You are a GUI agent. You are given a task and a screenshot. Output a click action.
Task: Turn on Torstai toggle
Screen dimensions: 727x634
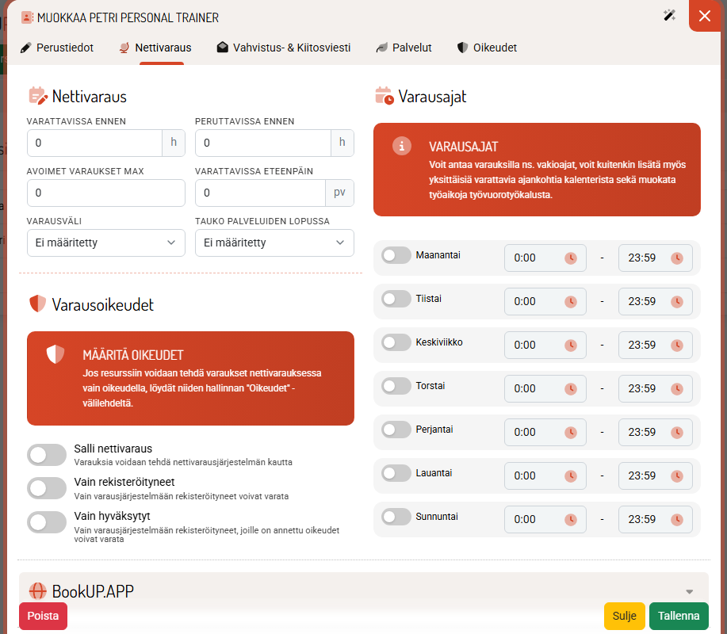pyautogui.click(x=396, y=386)
